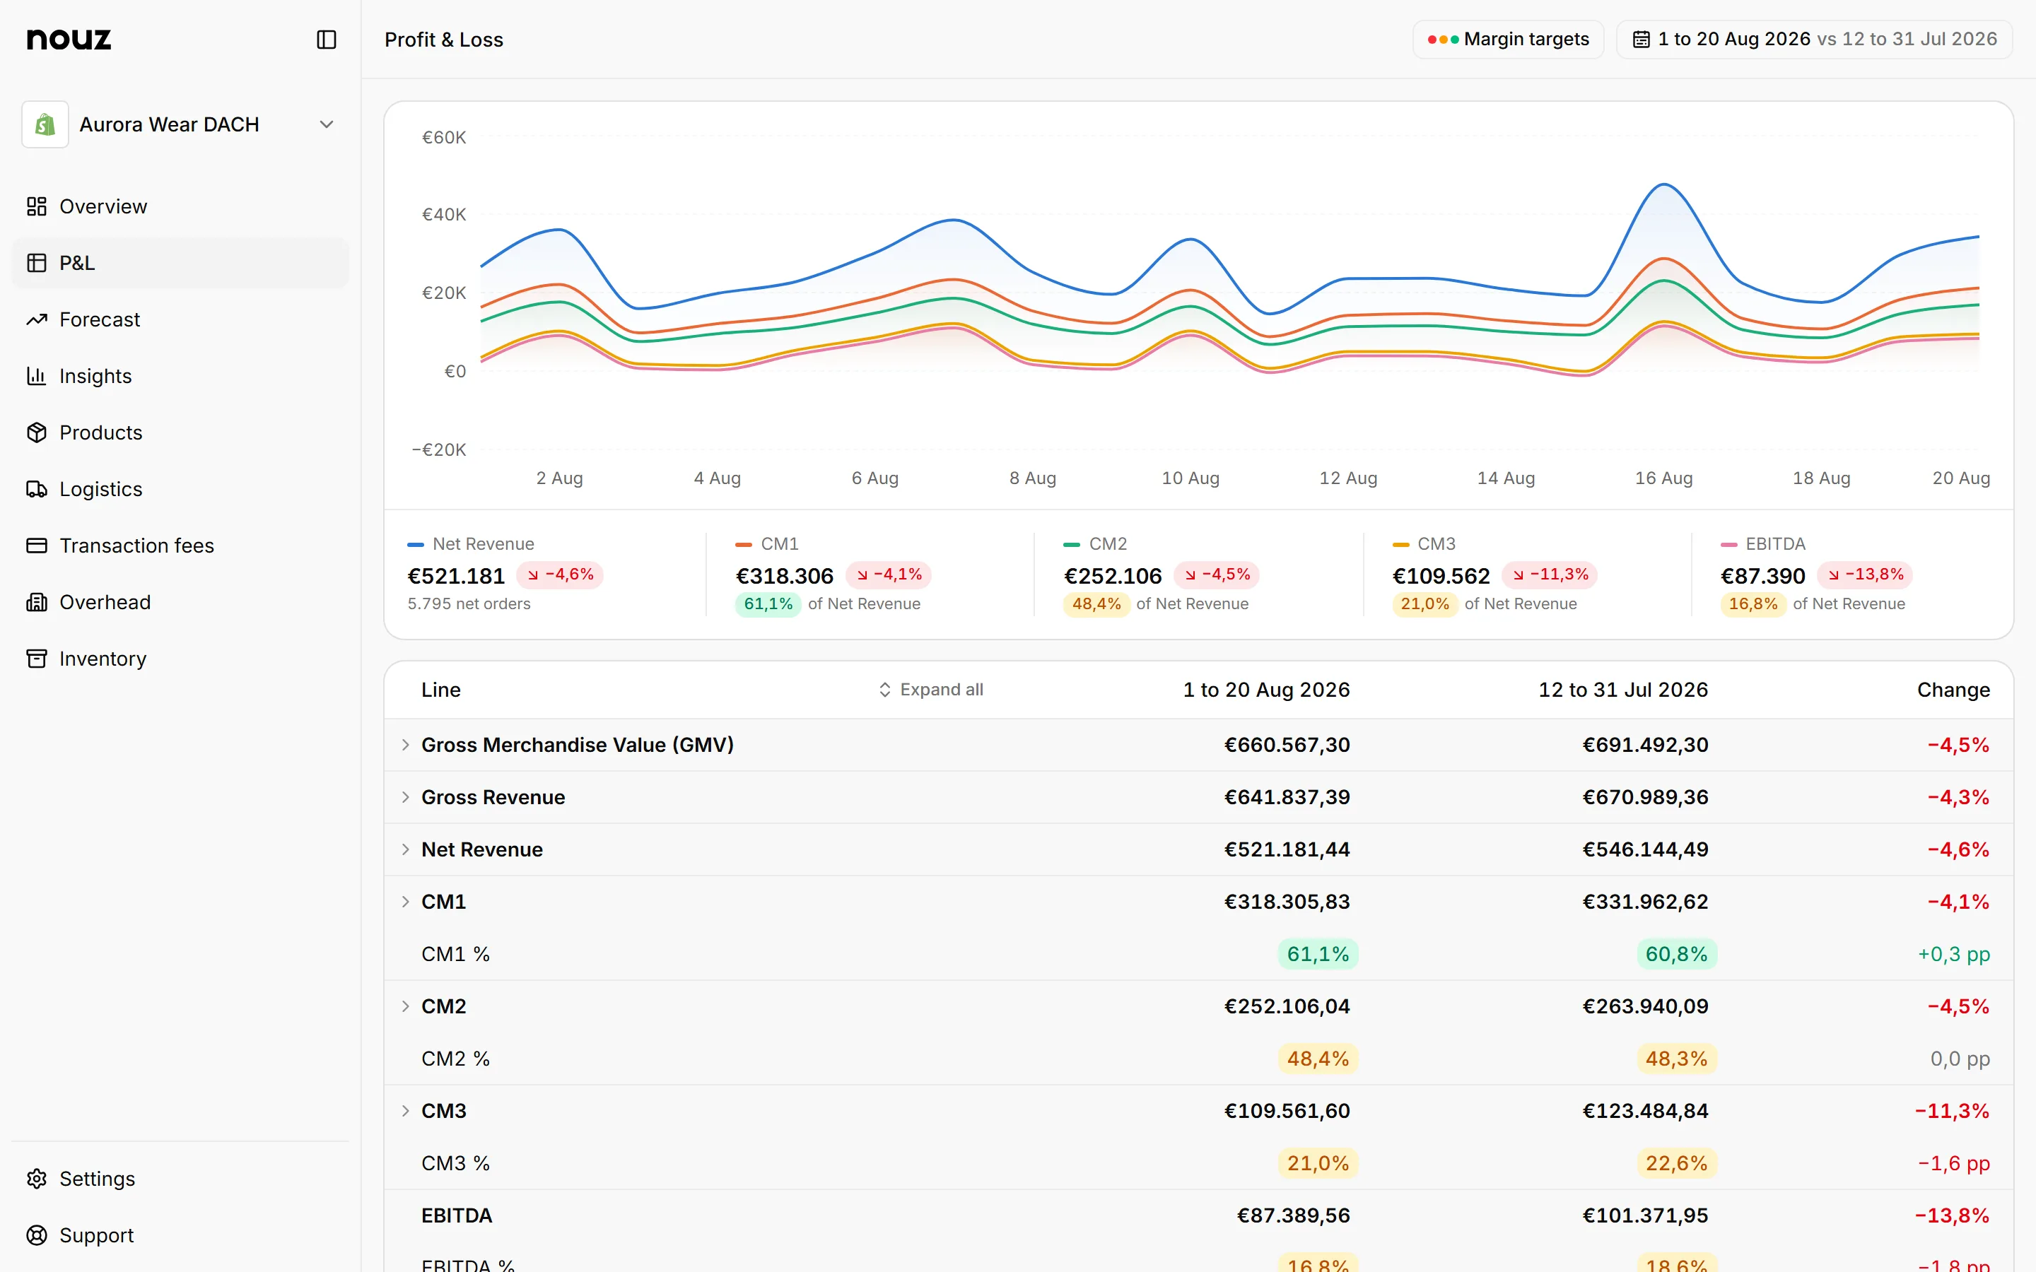The height and width of the screenshot is (1272, 2036).
Task: Click the Settings gear icon
Action: [36, 1179]
